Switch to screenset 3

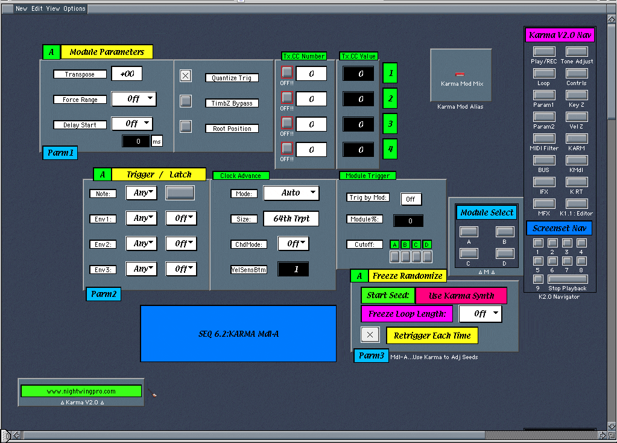point(567,243)
